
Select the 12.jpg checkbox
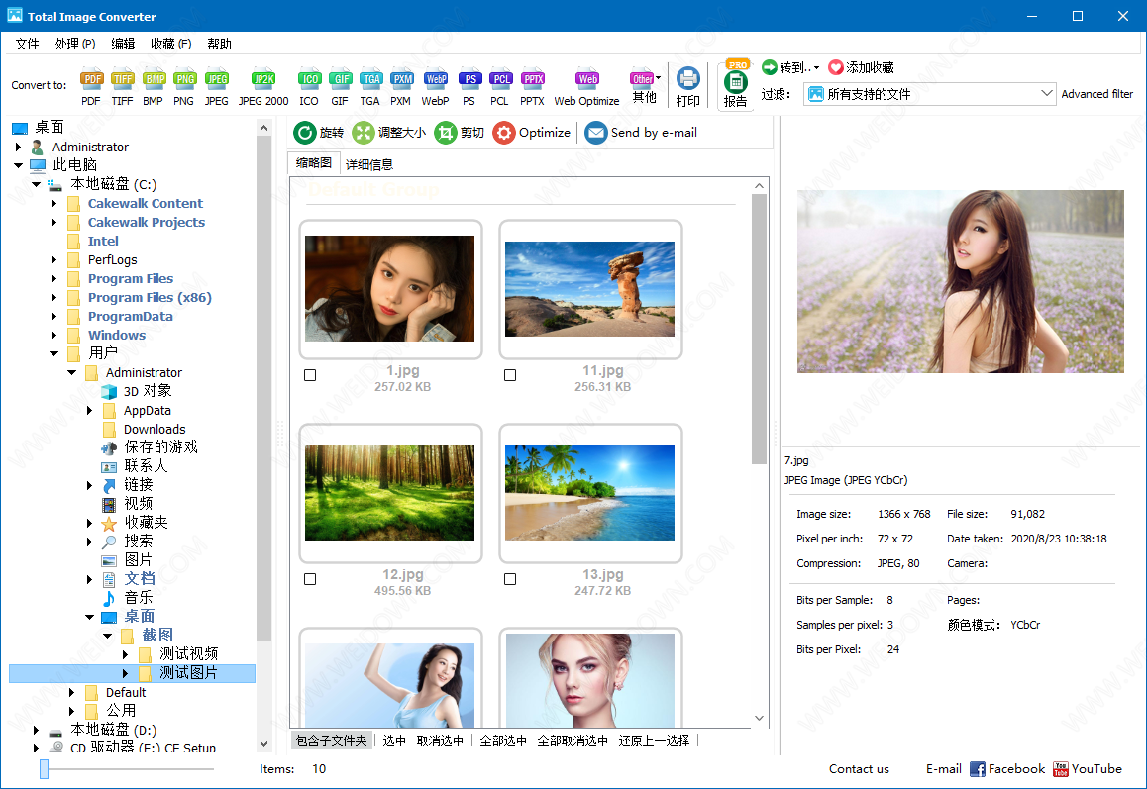coord(310,579)
